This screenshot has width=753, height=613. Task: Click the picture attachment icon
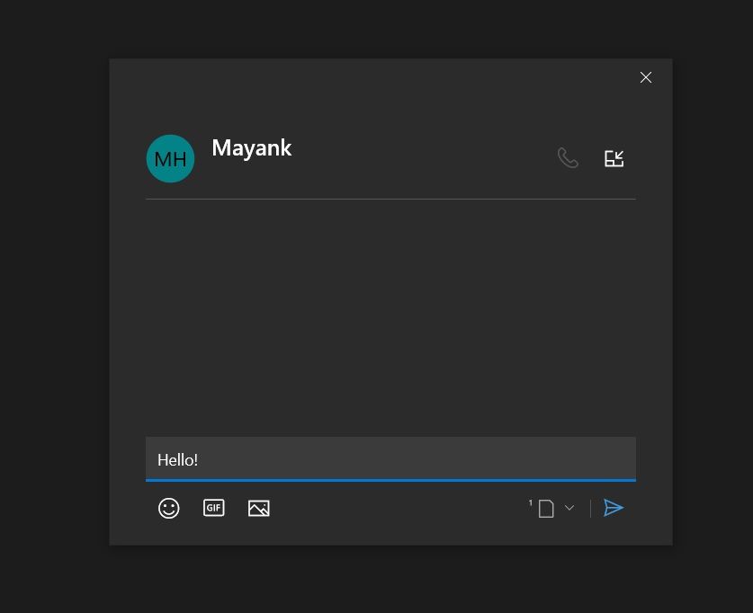click(258, 508)
